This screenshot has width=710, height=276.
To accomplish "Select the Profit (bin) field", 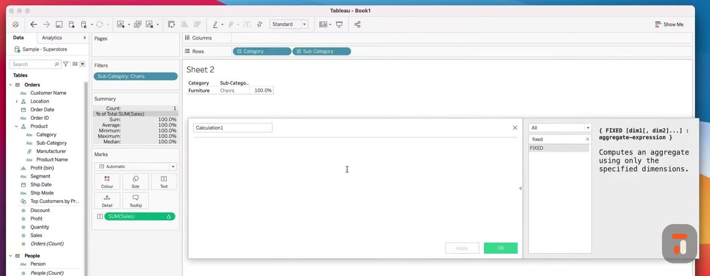I will pos(42,168).
